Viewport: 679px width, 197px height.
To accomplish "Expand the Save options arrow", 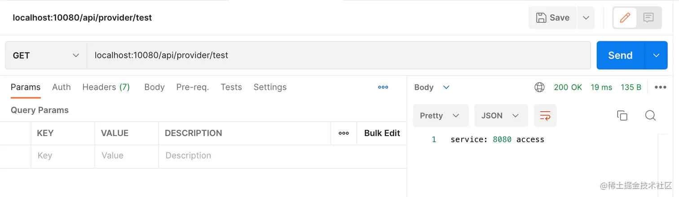I will 586,18.
